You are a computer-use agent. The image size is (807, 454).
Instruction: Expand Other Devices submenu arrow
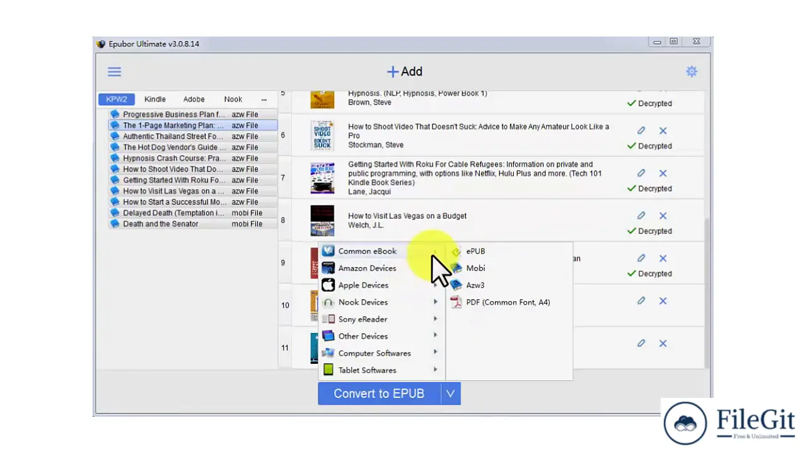pyautogui.click(x=435, y=336)
